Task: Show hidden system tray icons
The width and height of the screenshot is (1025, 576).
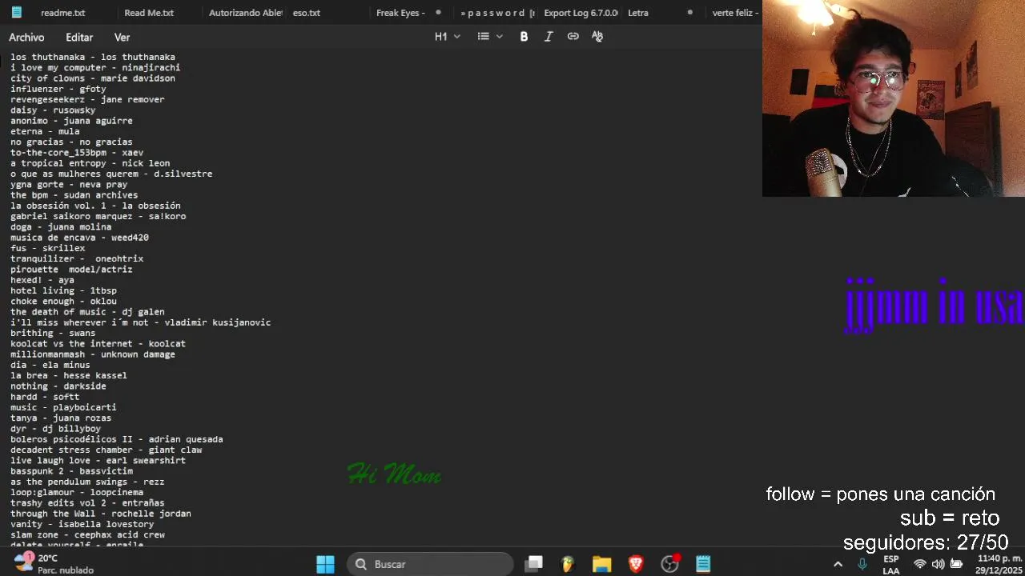Action: coord(838,564)
